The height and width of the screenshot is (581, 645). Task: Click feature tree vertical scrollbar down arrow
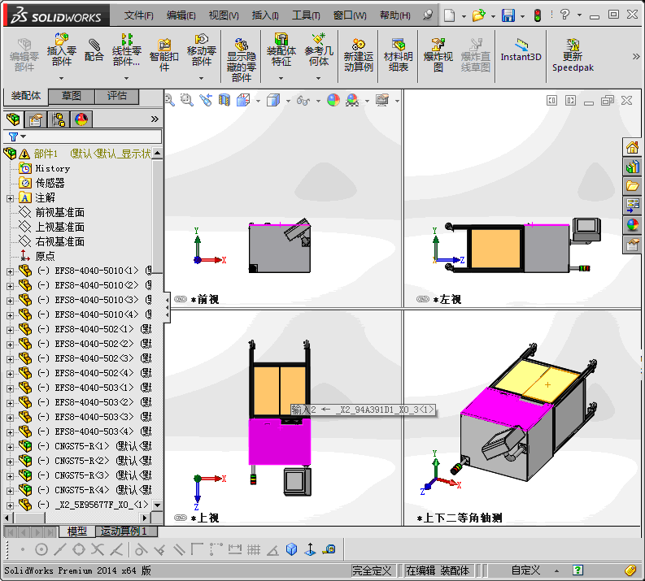(x=157, y=505)
